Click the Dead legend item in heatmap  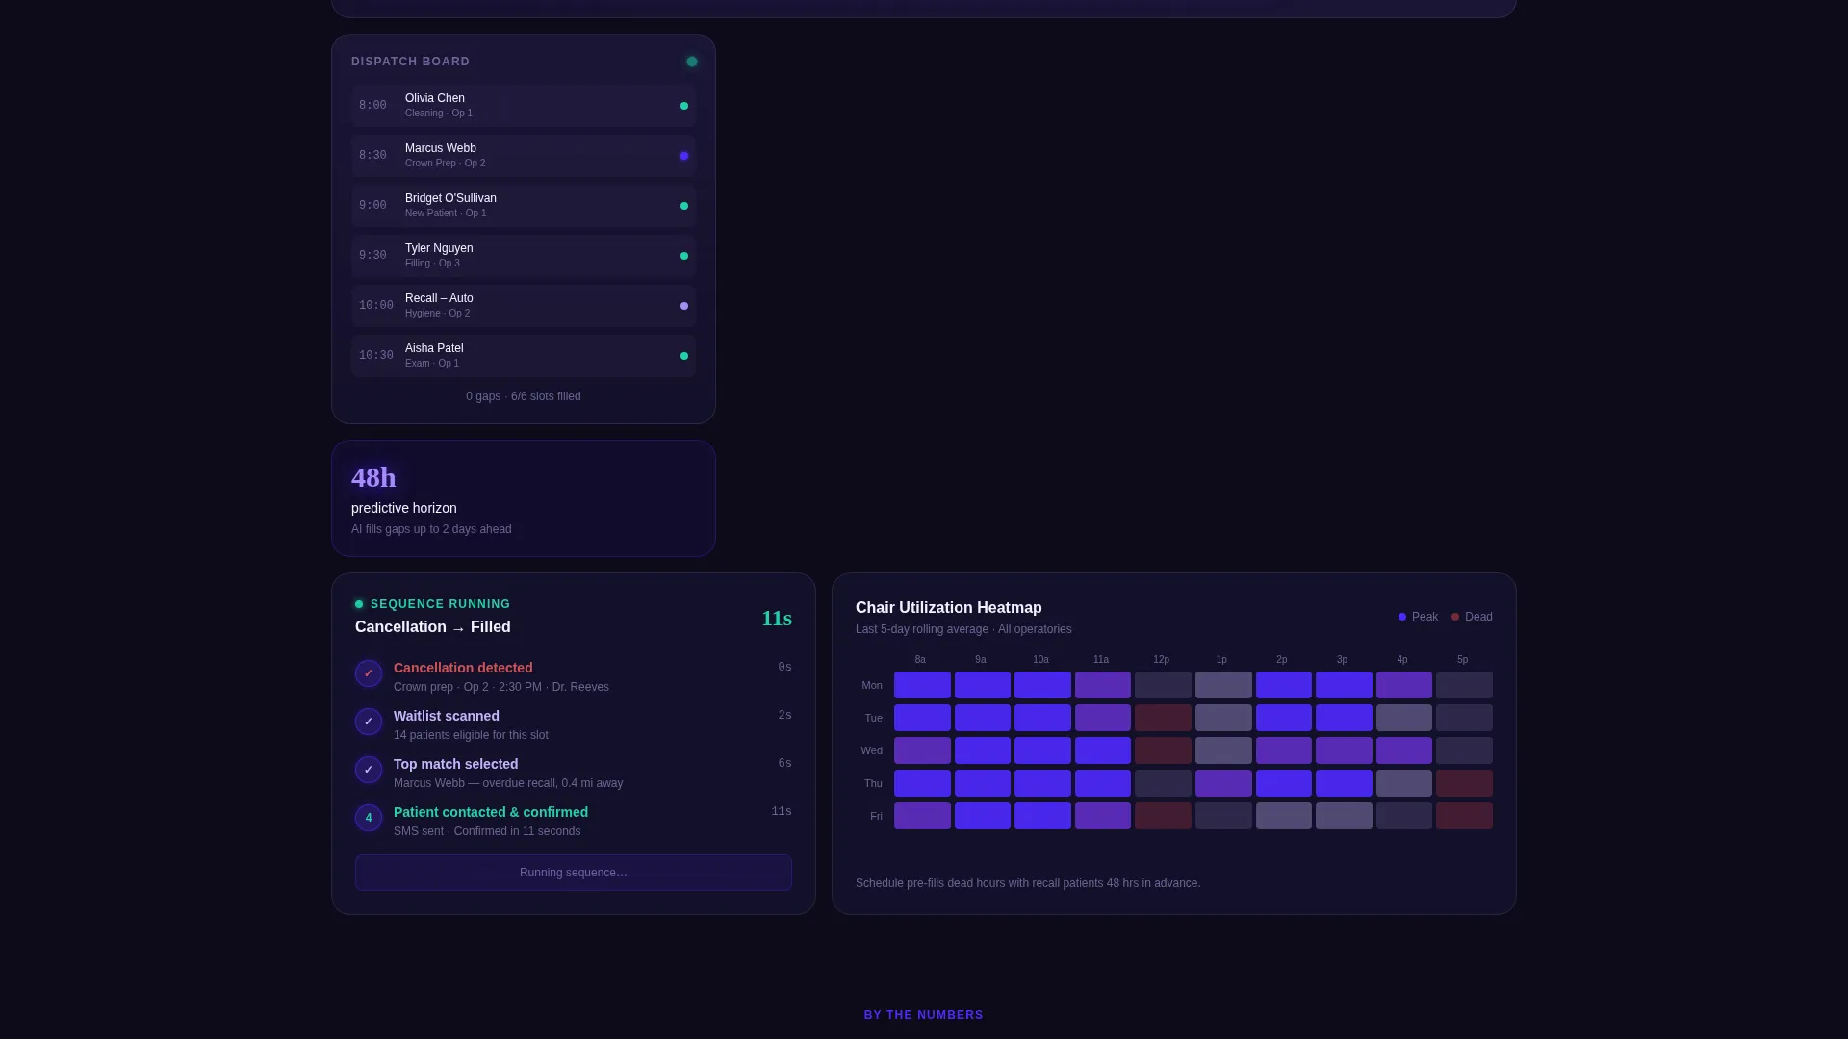(1472, 617)
